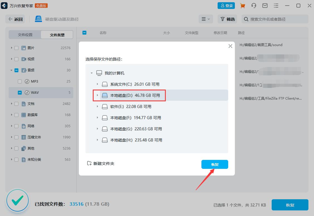Open the title bar list menu icon
The image size is (314, 216).
[276, 6]
